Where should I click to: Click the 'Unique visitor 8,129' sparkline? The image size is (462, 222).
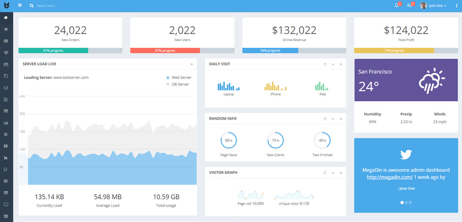(x=294, y=195)
